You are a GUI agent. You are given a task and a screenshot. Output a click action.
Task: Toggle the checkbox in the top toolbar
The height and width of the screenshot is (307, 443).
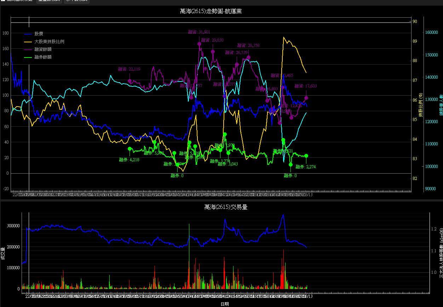click(3, 0)
